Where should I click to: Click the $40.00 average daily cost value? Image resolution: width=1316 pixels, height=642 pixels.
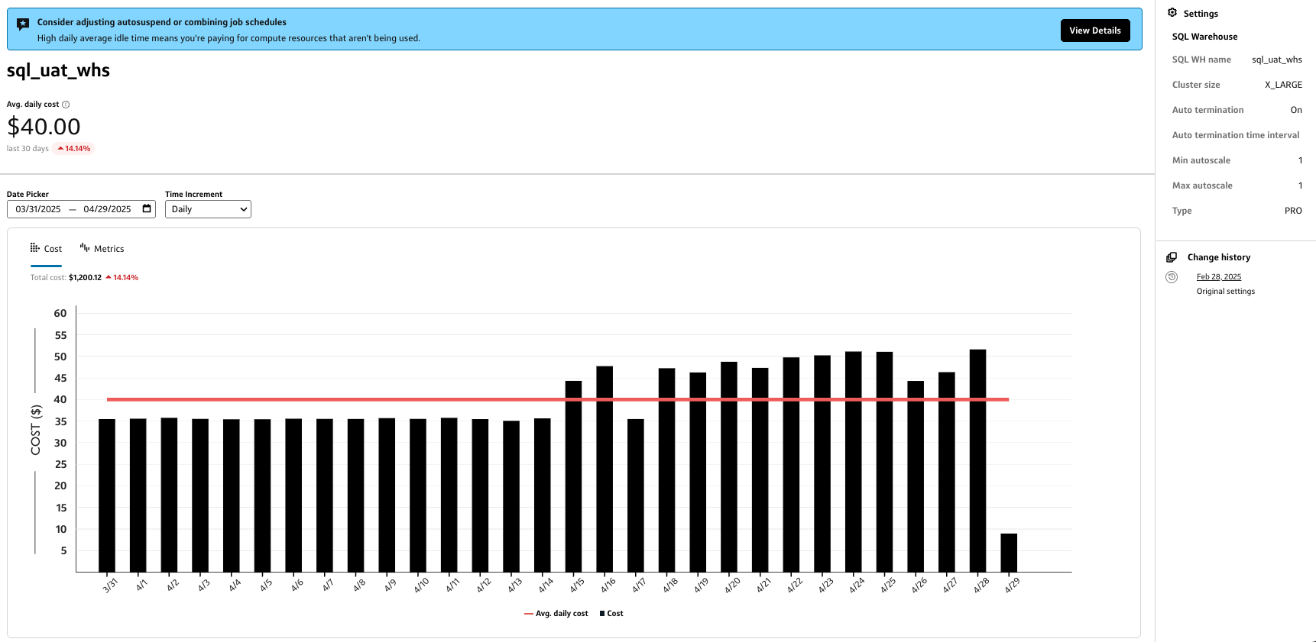[44, 127]
